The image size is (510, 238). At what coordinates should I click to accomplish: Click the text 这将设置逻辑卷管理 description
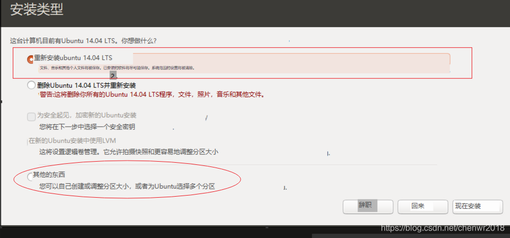click(x=129, y=152)
